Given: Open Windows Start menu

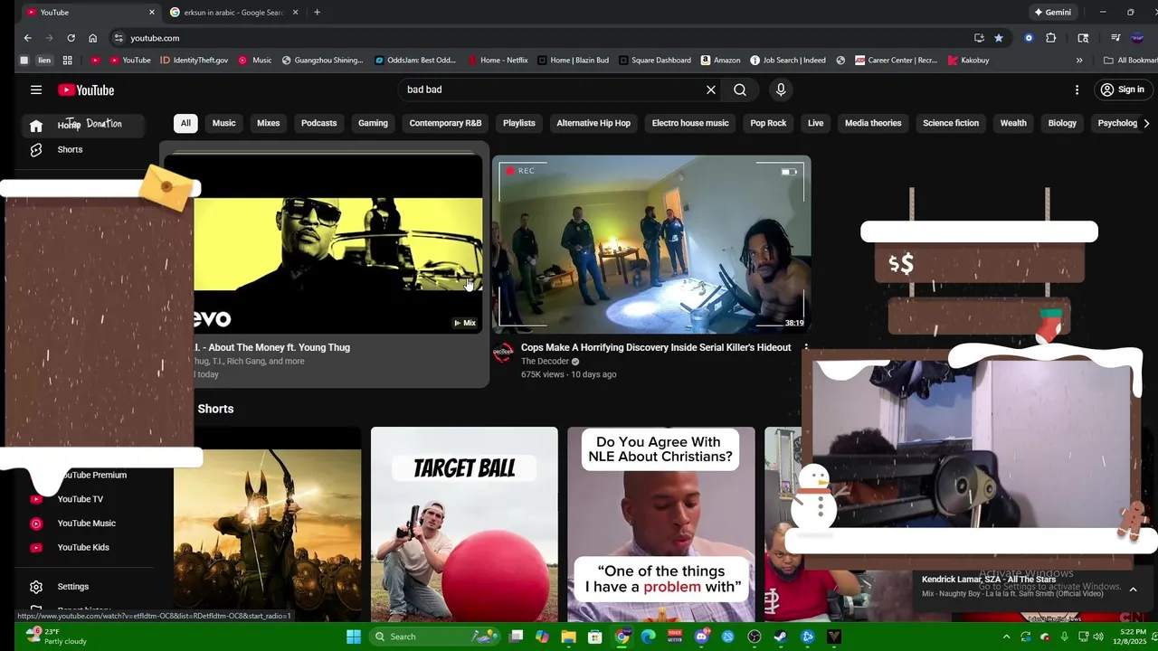Looking at the screenshot, I should [354, 637].
